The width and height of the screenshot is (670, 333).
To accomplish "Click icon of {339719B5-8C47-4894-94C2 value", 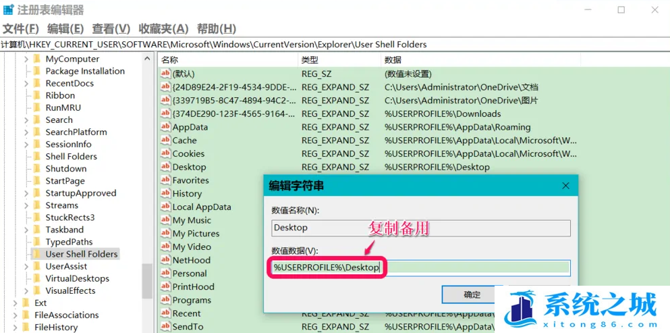I will [x=165, y=101].
